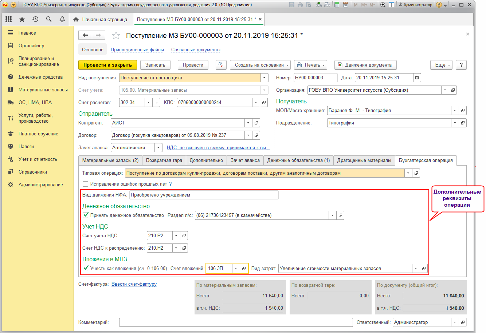Viewport: 486px width, 333px height.
Task: Toggle Исправление ошибок прошлых лет checkbox
Action: [86, 184]
